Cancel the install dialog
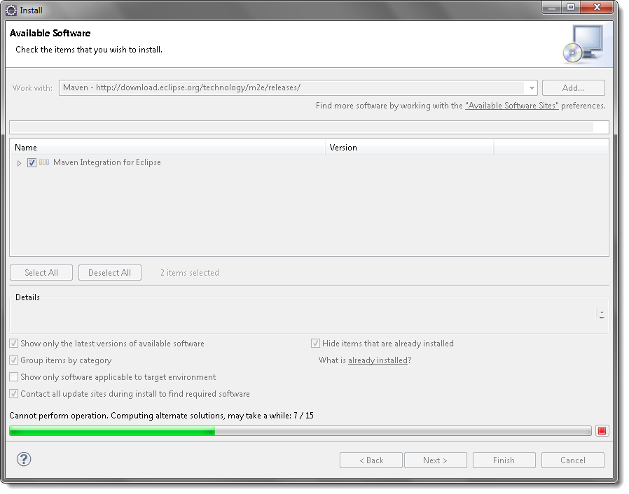Viewport: 629px width, 494px height. coord(572,460)
